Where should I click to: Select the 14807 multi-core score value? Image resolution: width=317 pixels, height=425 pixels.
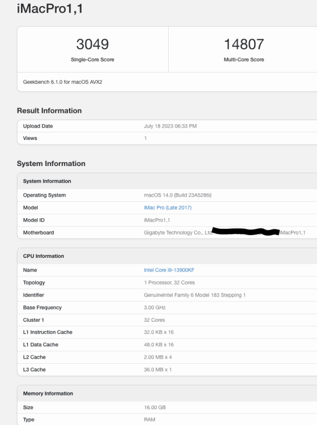244,44
